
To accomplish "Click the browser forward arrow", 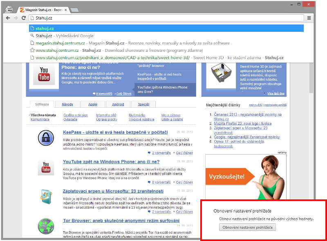I will tap(16, 18).
